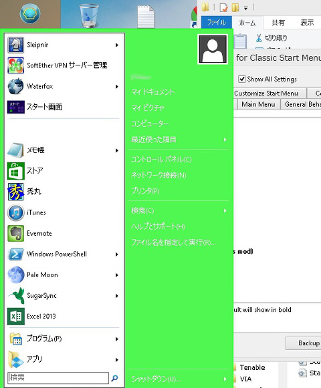
Task: Expand the 最近使った項目 submenu arrow
Action: coord(225,140)
